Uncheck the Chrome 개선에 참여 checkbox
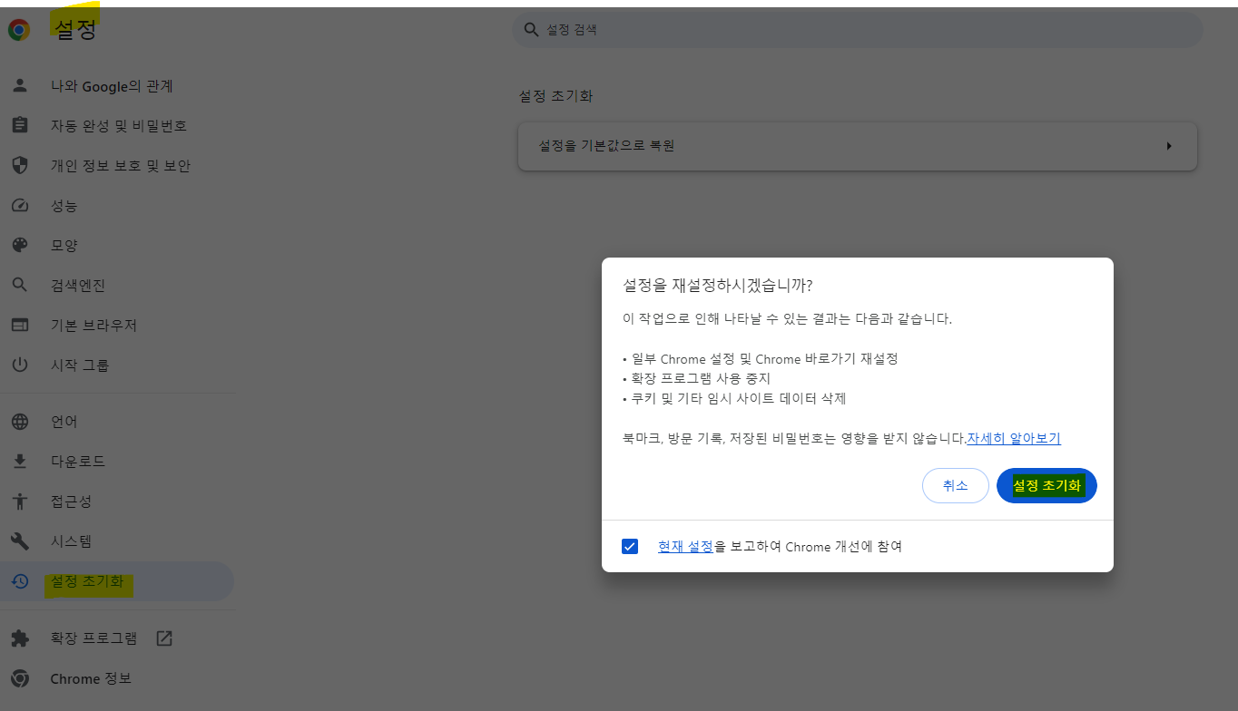This screenshot has height=711, width=1238. pos(630,547)
